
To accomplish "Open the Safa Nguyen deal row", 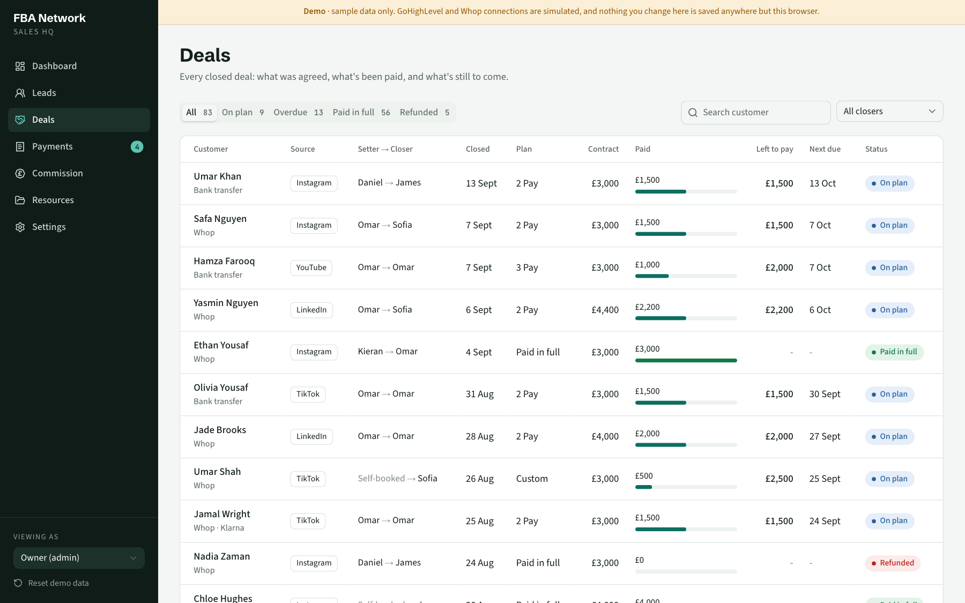I will pyautogui.click(x=561, y=226).
